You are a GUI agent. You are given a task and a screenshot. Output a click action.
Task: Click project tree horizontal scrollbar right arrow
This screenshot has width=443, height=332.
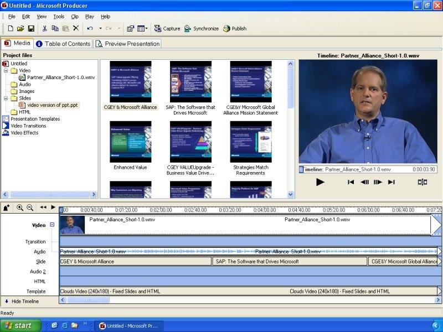(94, 194)
